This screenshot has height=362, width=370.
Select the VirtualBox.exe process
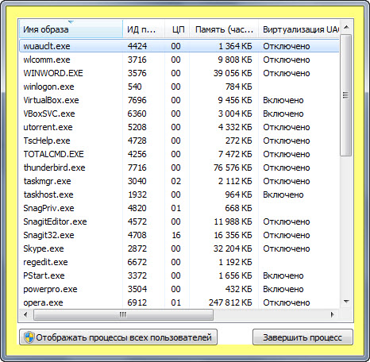pyautogui.click(x=179, y=100)
